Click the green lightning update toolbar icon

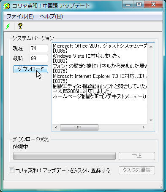[x=8, y=26]
